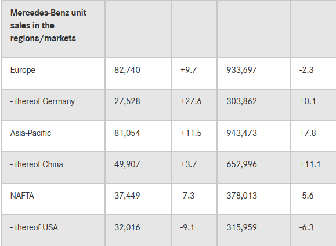Select the 652,996 China total cell
The image size is (336, 246).
[x=241, y=164]
